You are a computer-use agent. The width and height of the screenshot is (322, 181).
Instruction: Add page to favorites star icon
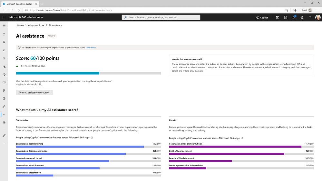click(x=287, y=10)
